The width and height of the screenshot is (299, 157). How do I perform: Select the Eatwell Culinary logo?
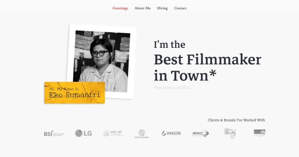pyautogui.click(x=113, y=133)
